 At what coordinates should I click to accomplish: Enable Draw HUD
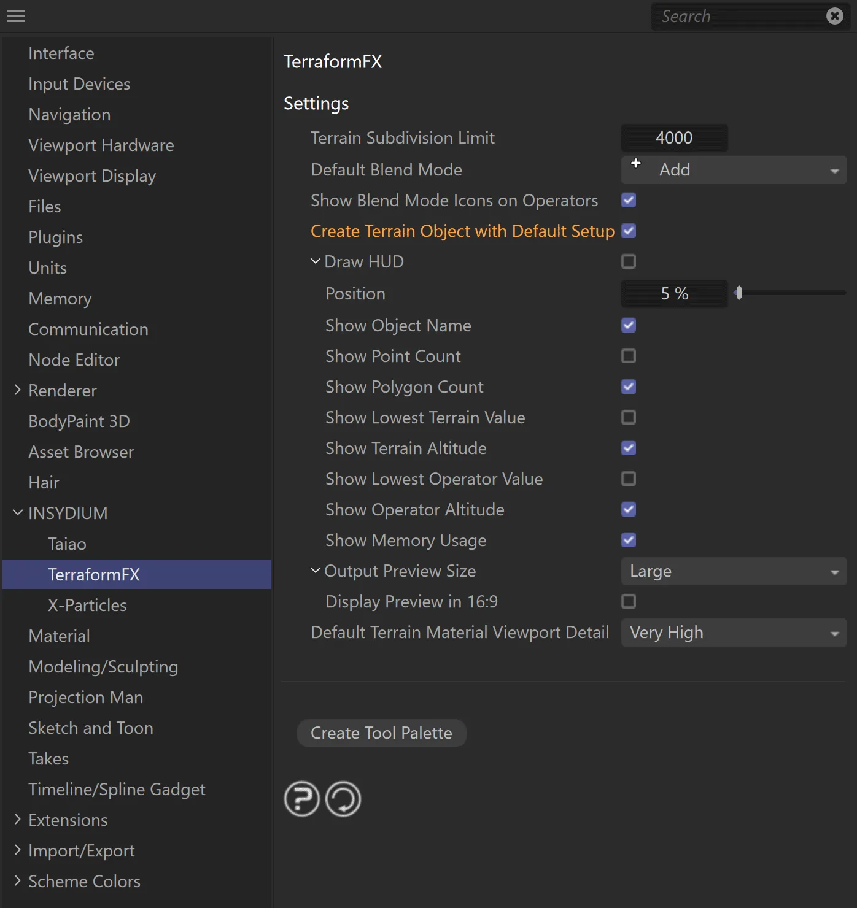628,261
